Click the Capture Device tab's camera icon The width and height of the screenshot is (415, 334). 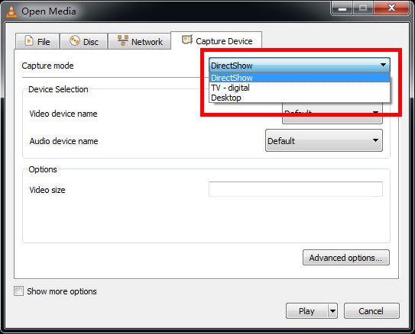click(x=186, y=40)
